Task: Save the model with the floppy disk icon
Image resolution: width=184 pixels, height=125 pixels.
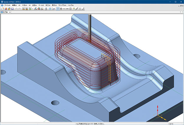Action: point(12,9)
